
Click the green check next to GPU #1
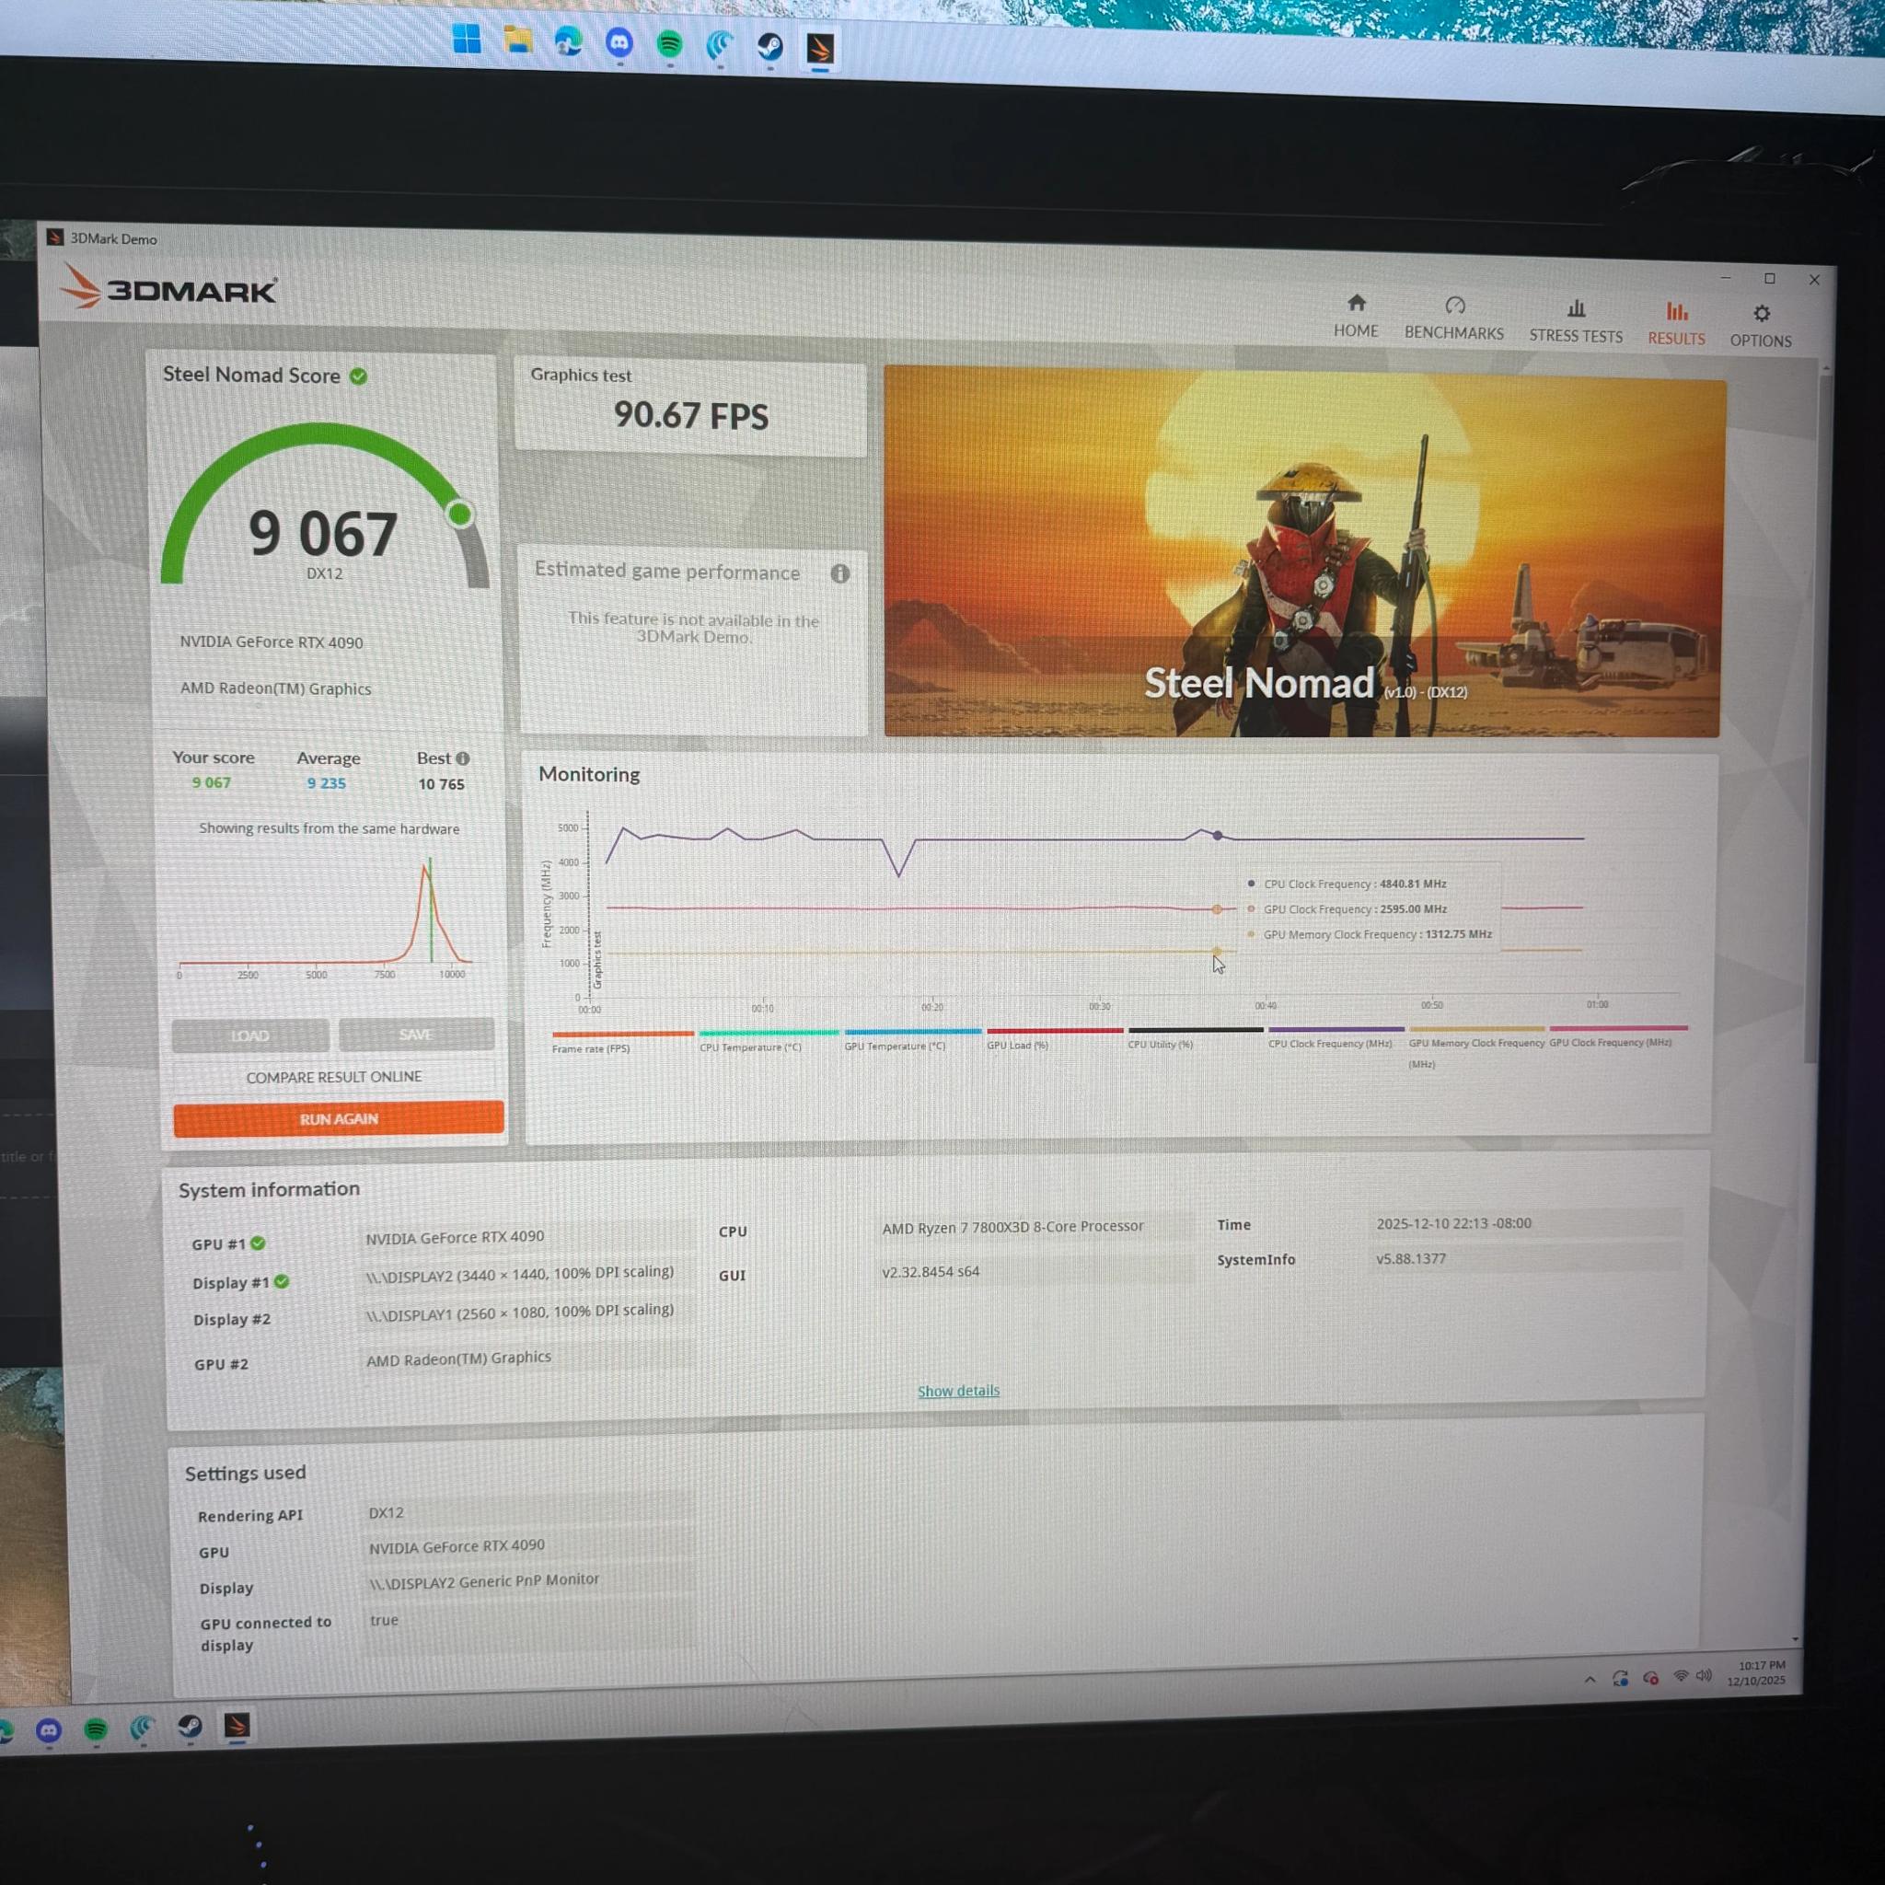point(258,1243)
